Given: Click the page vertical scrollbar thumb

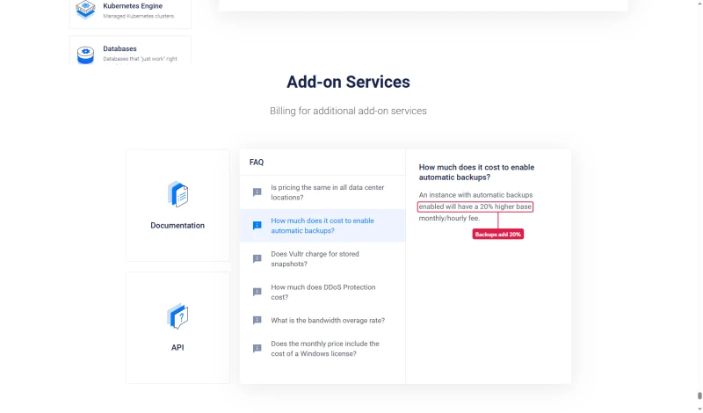Looking at the screenshot, I should [x=699, y=396].
